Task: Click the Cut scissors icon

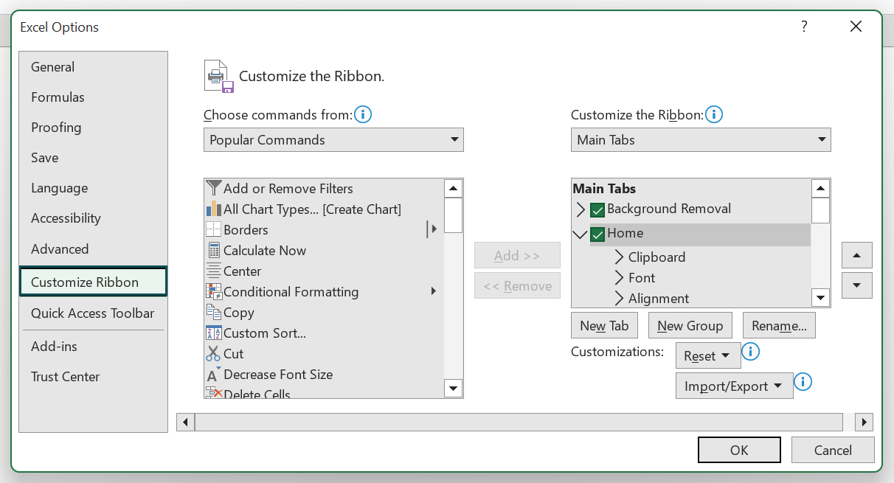Action: [214, 353]
